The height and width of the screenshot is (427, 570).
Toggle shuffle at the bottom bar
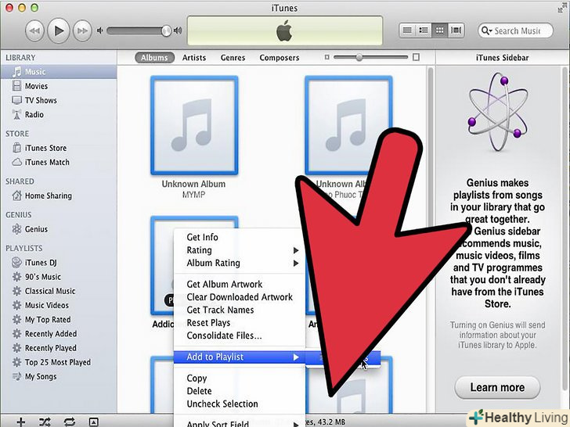[45, 422]
